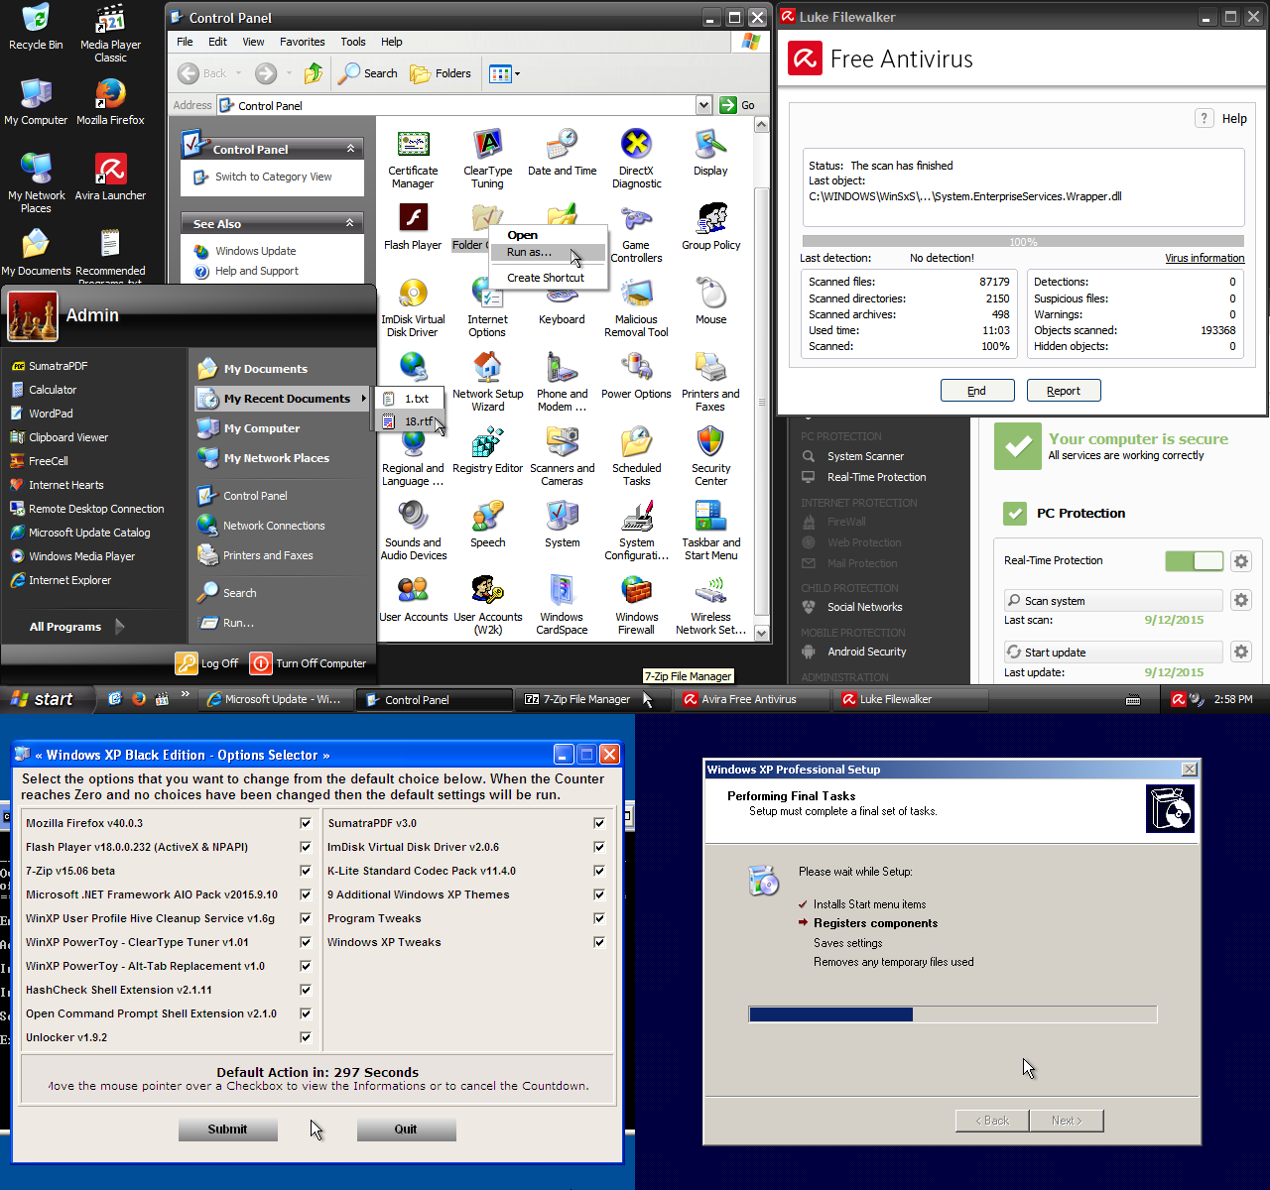Viewport: 1270px width, 1190px height.
Task: Open ClearType Tuning in Control Panel
Action: 487,159
